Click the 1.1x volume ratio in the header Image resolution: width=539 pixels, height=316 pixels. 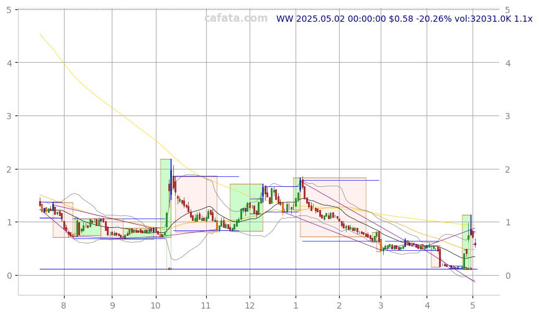tap(523, 19)
